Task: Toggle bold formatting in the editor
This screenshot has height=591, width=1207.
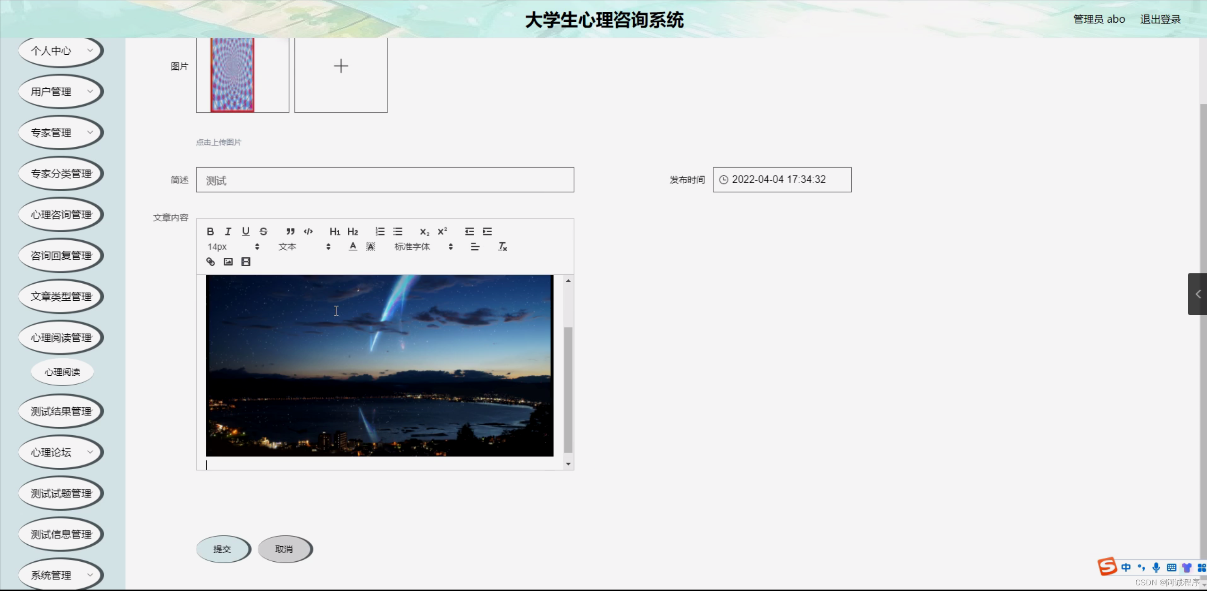Action: [210, 231]
